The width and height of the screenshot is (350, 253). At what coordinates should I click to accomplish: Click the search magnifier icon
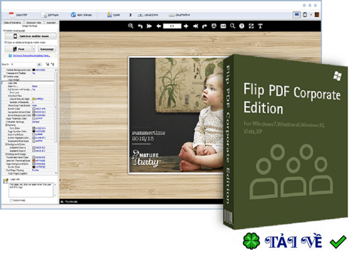233,26
